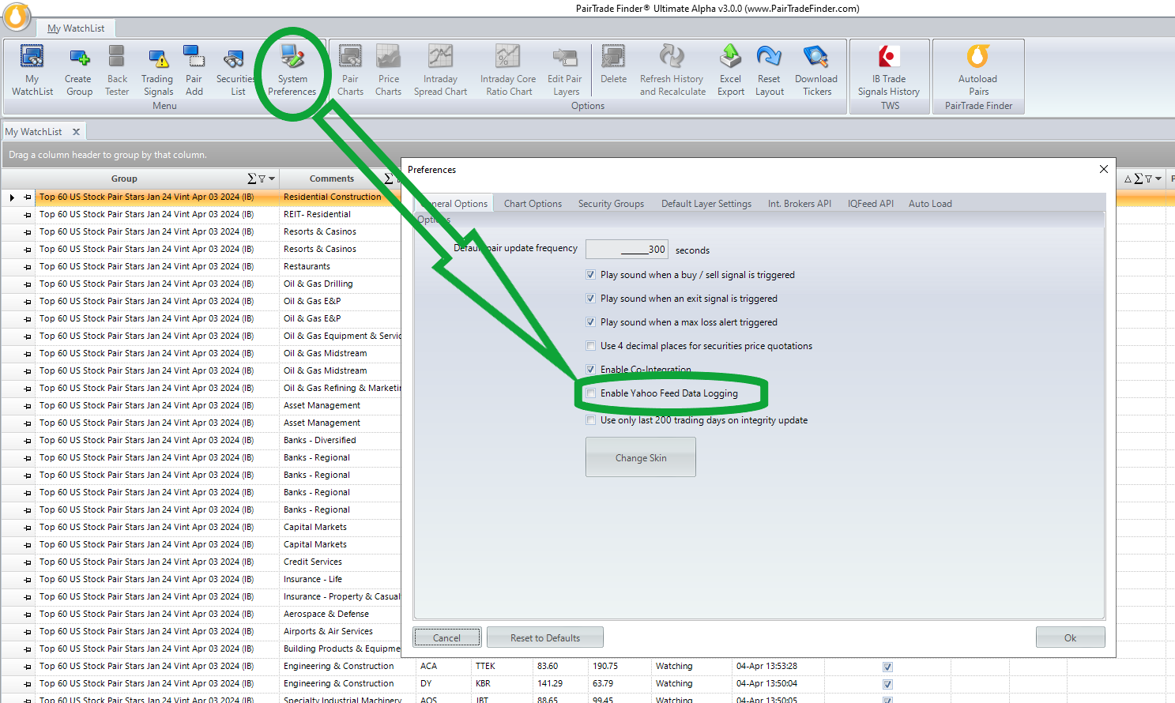
Task: Switch to the Chart Options tab
Action: [533, 204]
